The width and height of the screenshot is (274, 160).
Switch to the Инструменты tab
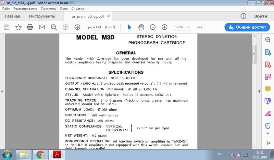[42, 16]
